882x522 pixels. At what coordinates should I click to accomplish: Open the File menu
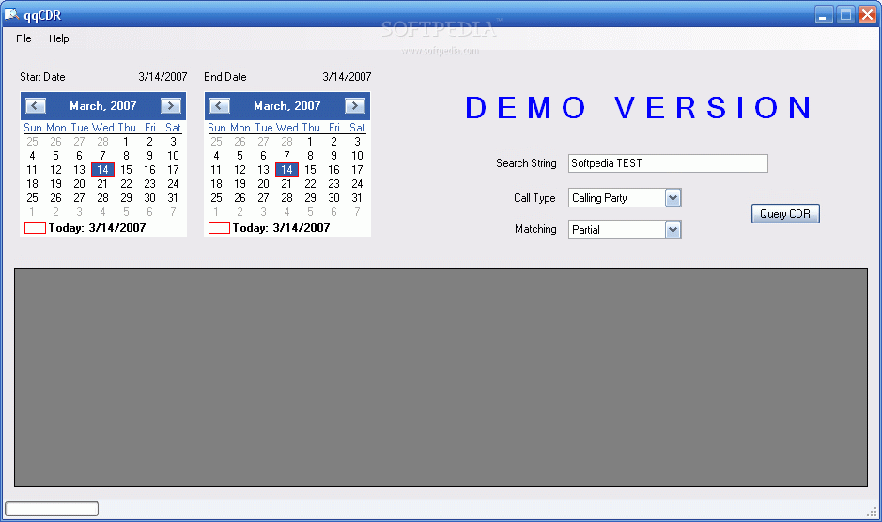tap(23, 38)
